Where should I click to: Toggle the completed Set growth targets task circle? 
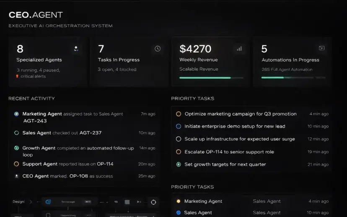tap(179, 164)
